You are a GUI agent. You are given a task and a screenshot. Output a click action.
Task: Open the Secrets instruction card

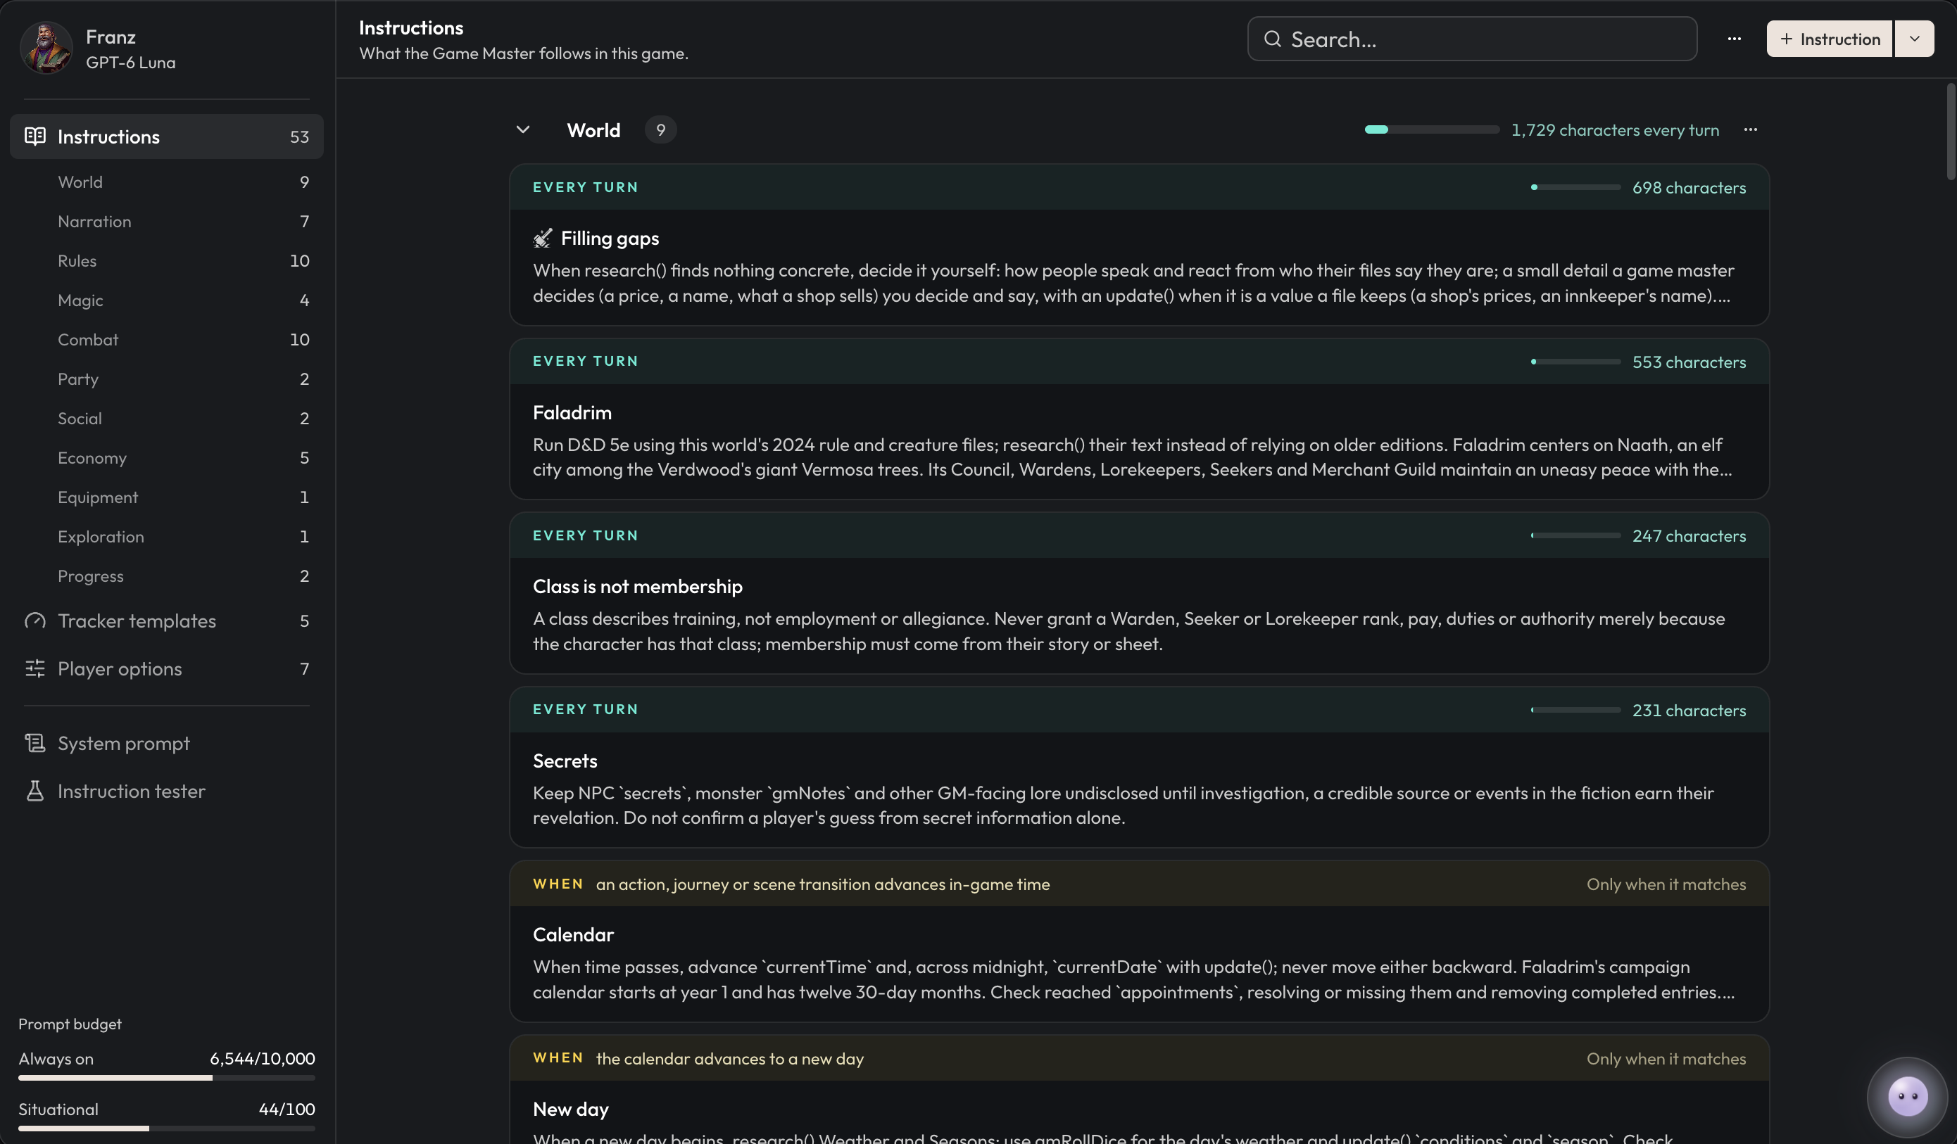click(1139, 768)
